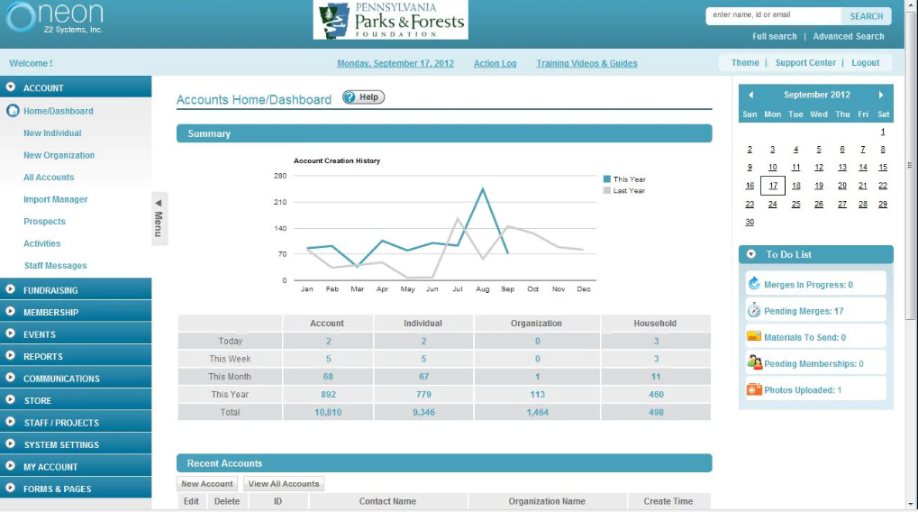Image resolution: width=918 pixels, height=512 pixels.
Task: Click Total Household value 498
Action: (x=656, y=413)
